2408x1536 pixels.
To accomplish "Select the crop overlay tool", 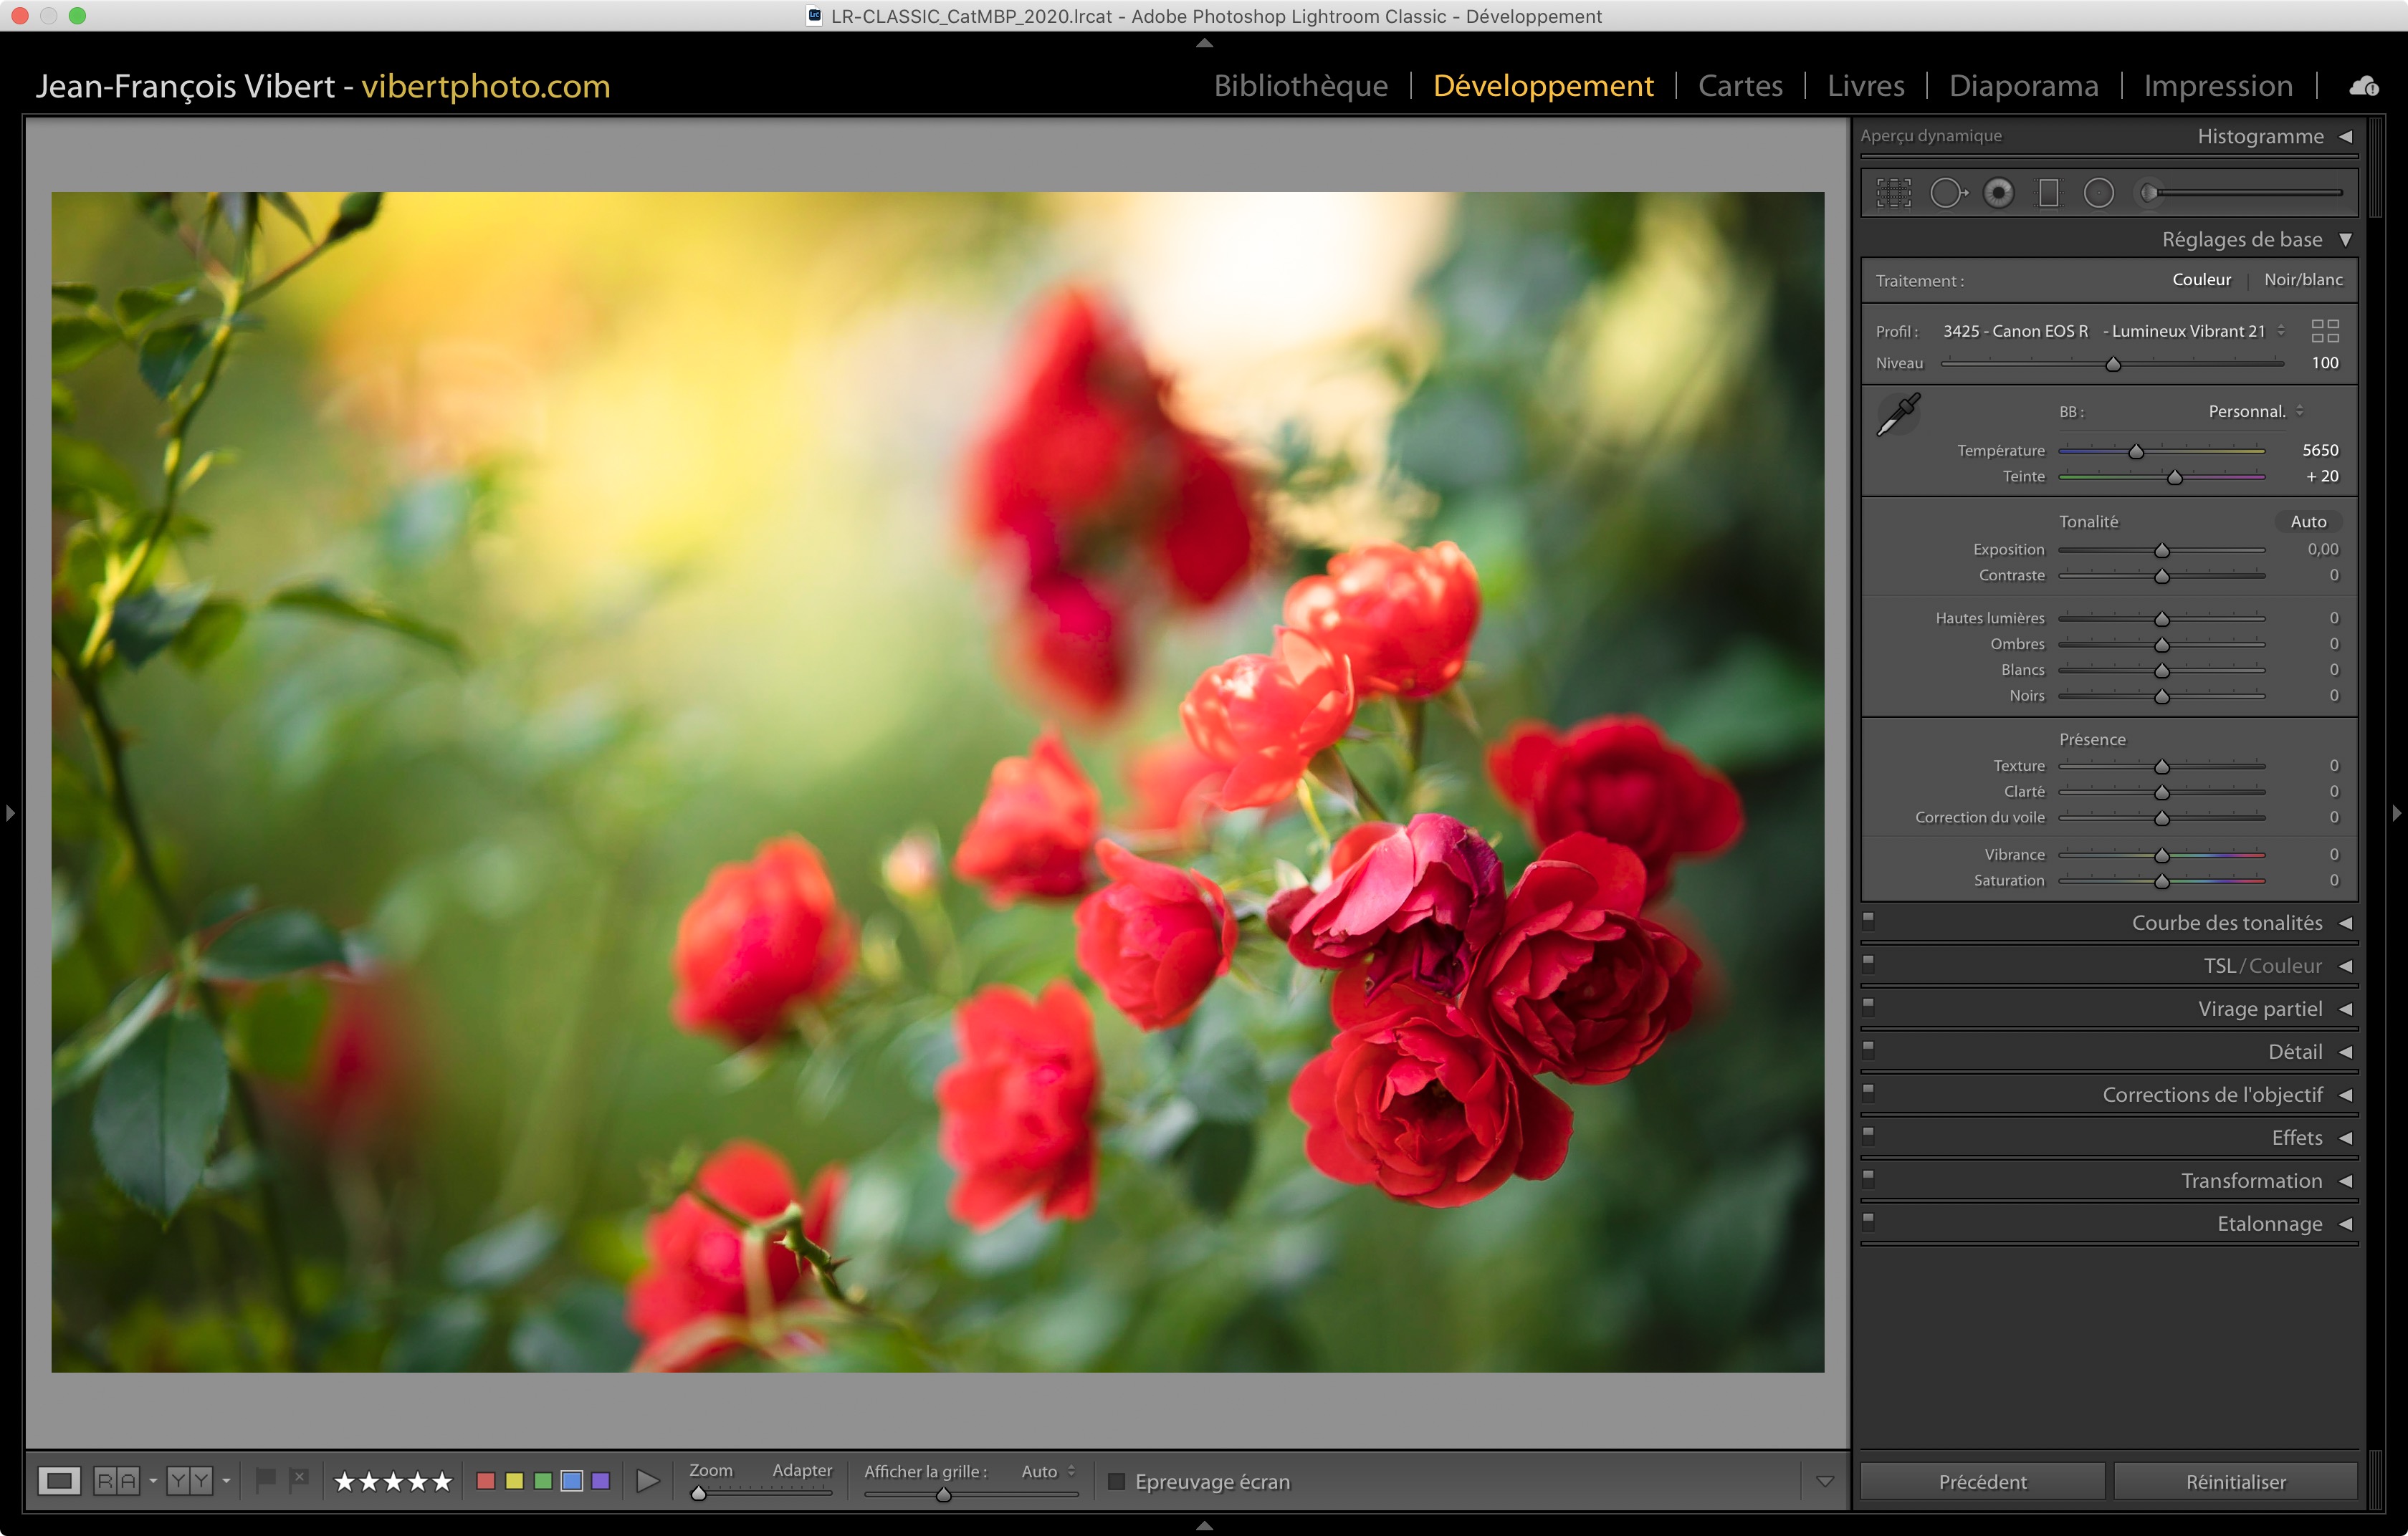I will (1893, 193).
